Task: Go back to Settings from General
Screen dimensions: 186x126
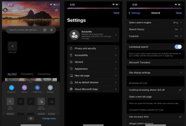Action: (x=134, y=13)
